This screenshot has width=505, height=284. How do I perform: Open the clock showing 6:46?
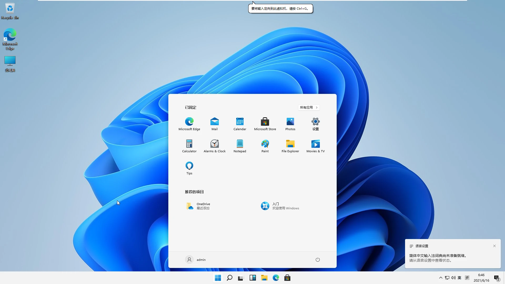click(x=481, y=278)
